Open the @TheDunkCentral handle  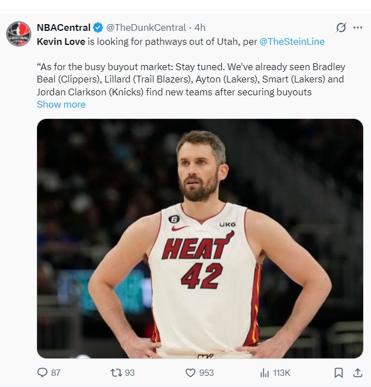(146, 27)
